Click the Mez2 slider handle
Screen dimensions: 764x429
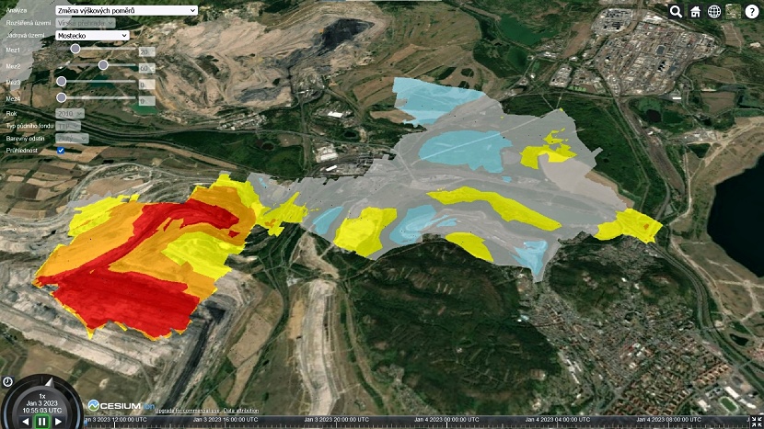103,64
